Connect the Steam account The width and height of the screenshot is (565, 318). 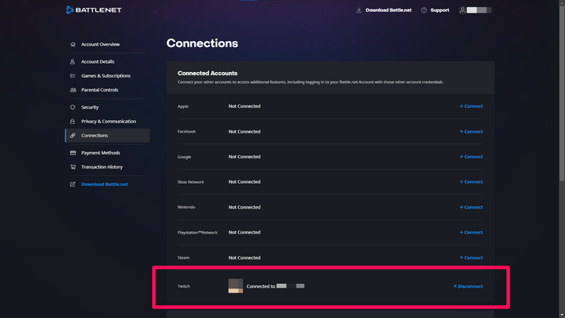[471, 258]
